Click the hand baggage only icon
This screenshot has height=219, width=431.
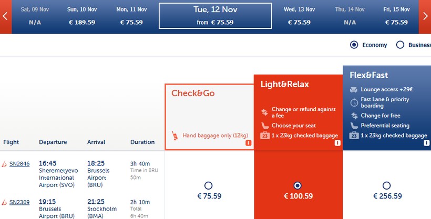175,136
